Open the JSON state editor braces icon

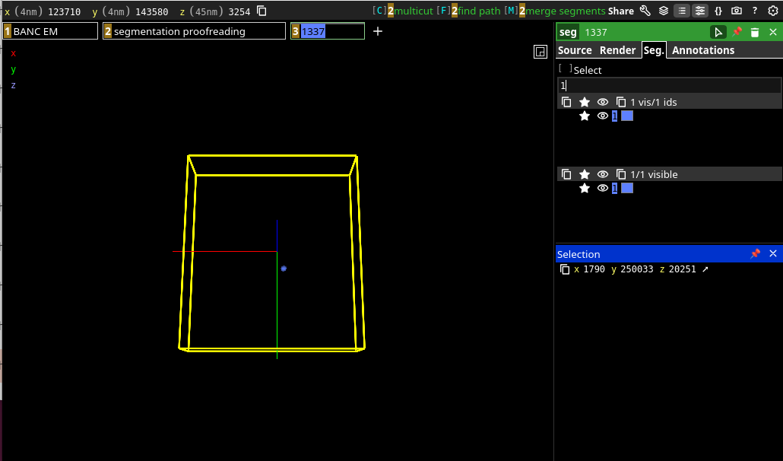718,11
